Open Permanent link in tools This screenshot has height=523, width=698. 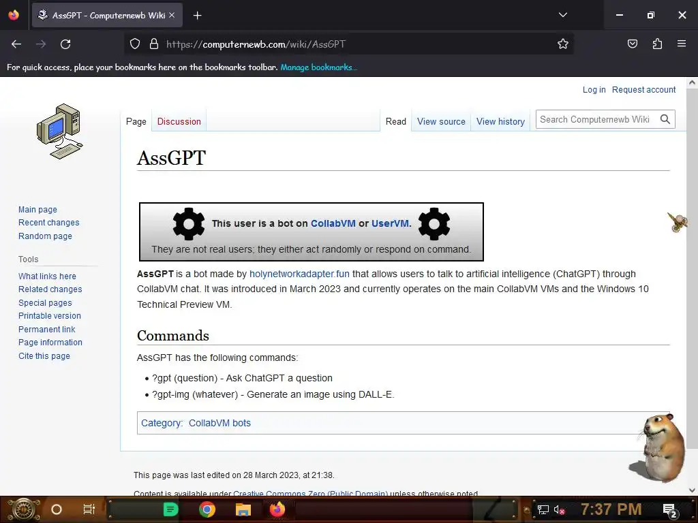(x=47, y=330)
